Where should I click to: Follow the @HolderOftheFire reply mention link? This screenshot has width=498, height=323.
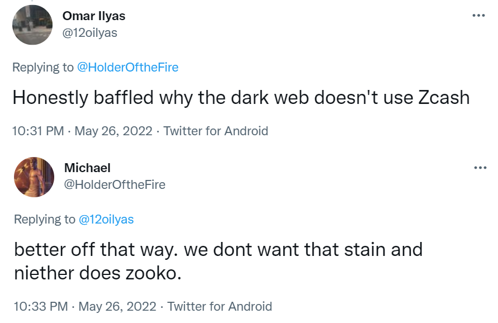point(127,67)
